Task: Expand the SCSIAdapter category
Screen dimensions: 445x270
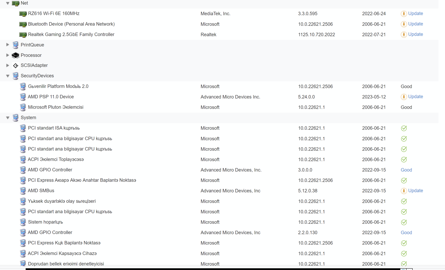Action: click(8, 65)
